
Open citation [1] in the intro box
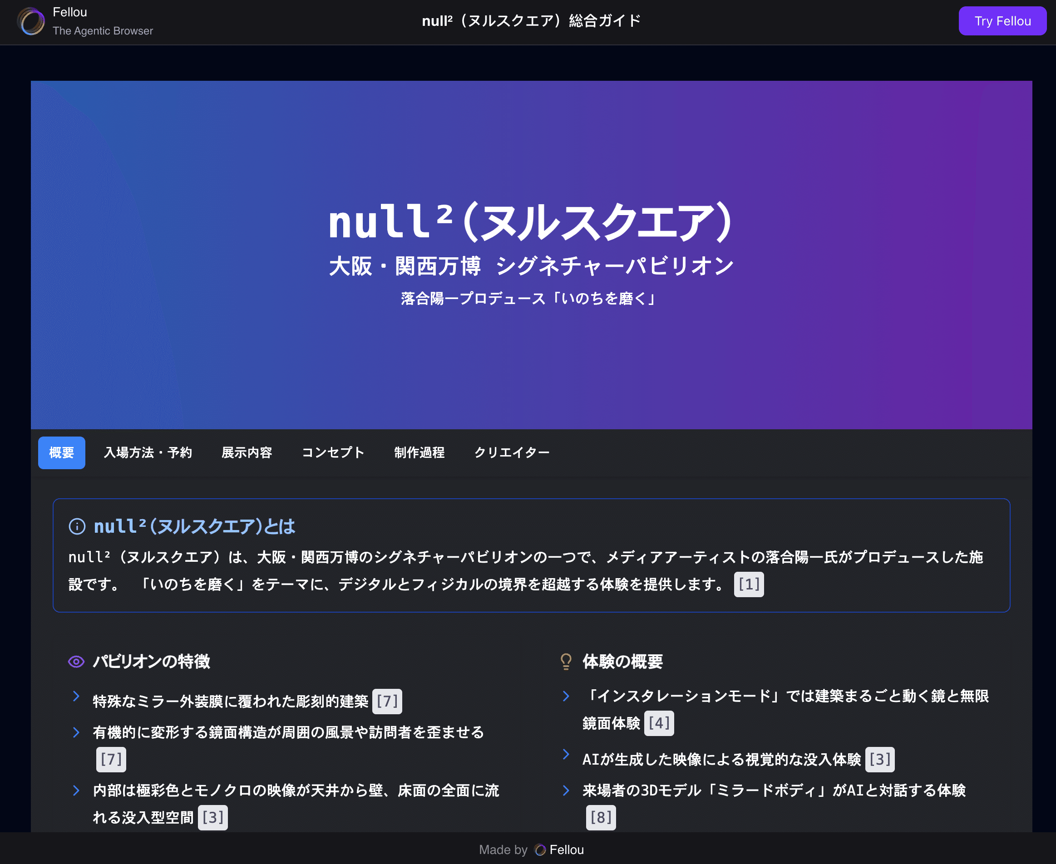click(748, 584)
